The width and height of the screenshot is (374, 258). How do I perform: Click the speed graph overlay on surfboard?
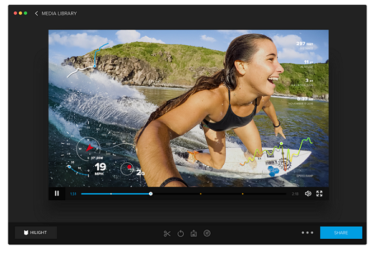(280, 155)
